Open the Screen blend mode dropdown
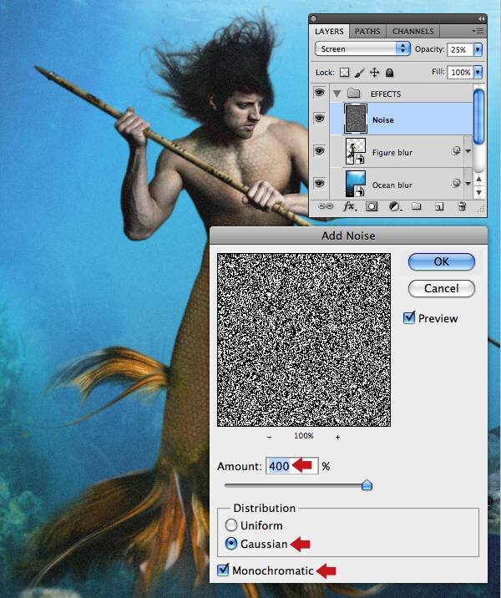 click(362, 48)
